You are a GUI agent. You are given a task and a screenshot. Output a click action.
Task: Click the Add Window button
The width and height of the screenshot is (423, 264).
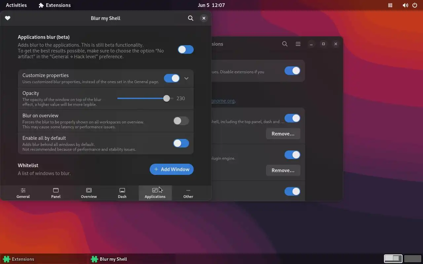(x=172, y=169)
